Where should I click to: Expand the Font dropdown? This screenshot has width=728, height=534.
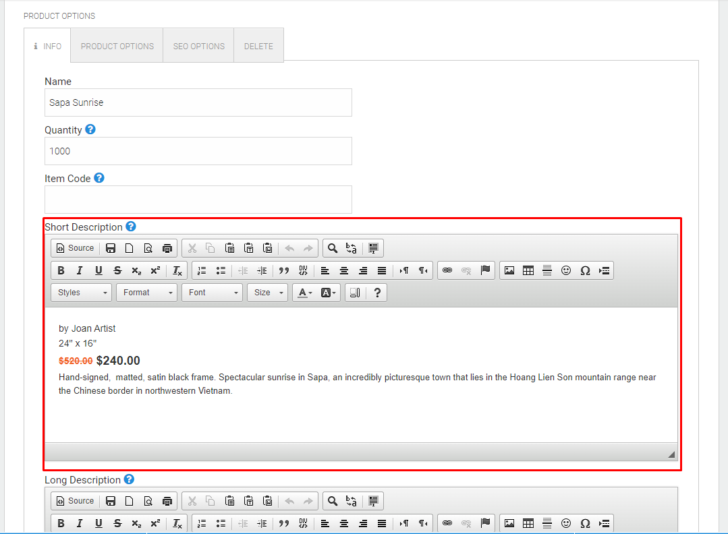[212, 293]
